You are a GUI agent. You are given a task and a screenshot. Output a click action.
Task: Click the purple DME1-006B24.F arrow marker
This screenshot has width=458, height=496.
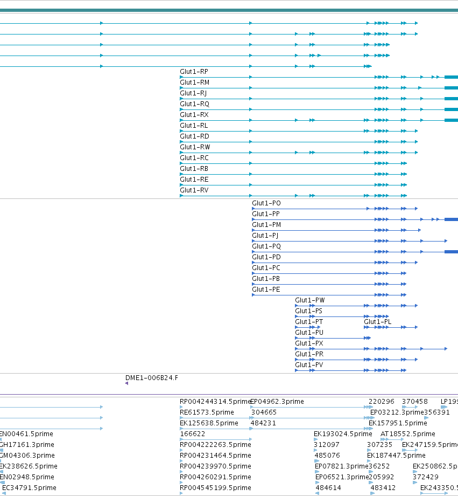(126, 383)
